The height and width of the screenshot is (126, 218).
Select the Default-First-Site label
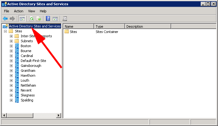33,61
